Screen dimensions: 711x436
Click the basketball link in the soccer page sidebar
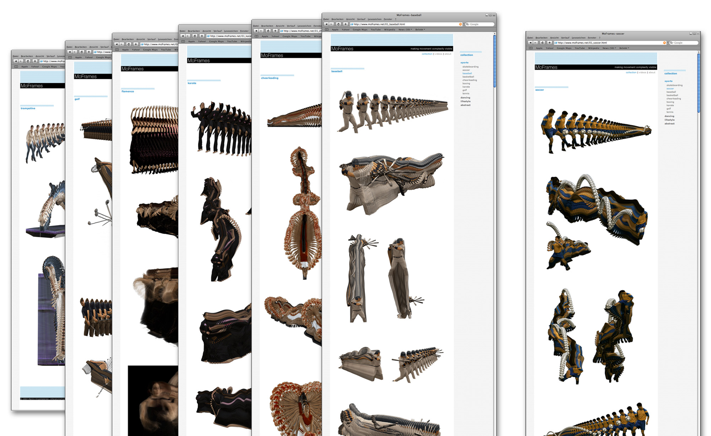click(672, 95)
